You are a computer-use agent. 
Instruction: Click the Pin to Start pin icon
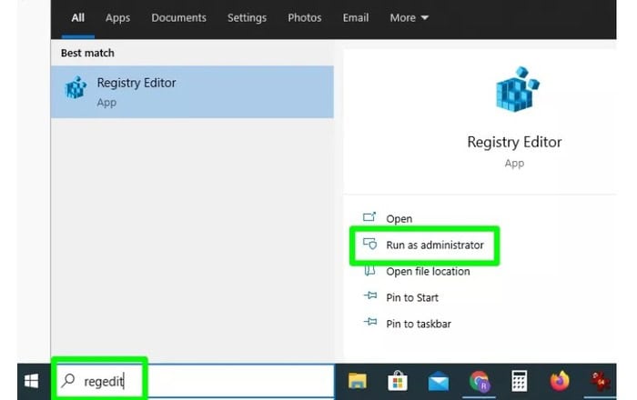click(x=370, y=295)
